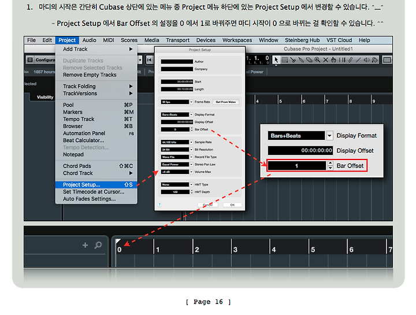
Task: Expand the TrackVersions submenu
Action: [96, 94]
